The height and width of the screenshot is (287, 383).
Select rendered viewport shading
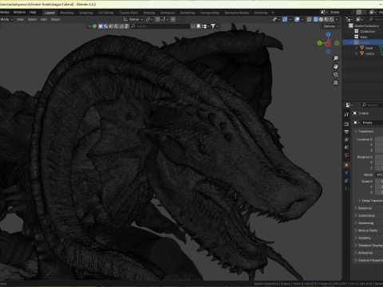[x=331, y=19]
